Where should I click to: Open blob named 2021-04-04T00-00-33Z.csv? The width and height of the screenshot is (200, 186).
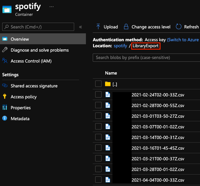[158, 180]
